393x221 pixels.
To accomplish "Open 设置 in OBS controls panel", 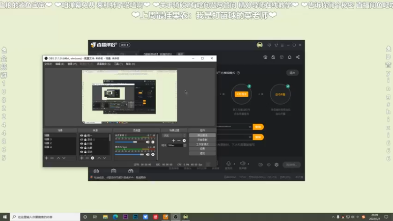I will [202, 149].
